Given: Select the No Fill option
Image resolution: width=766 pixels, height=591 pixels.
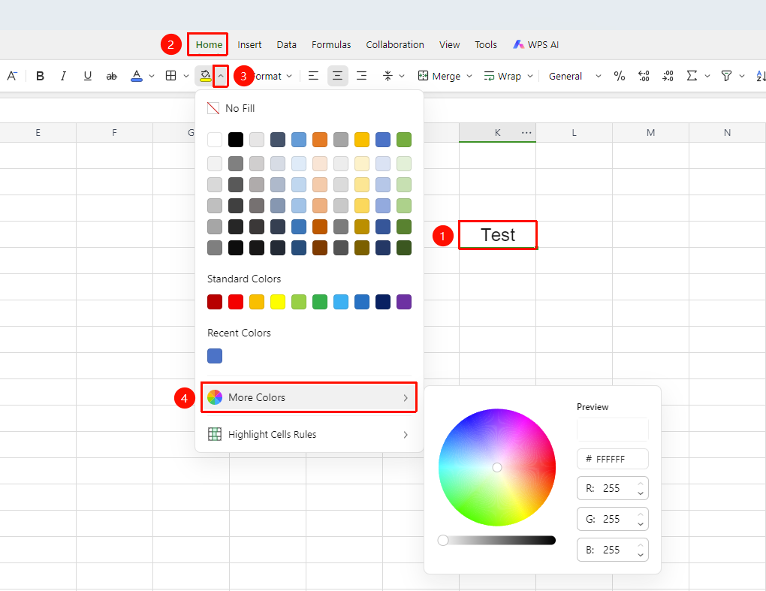Looking at the screenshot, I should pos(309,108).
